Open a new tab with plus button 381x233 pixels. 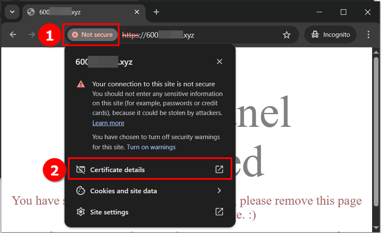156,12
